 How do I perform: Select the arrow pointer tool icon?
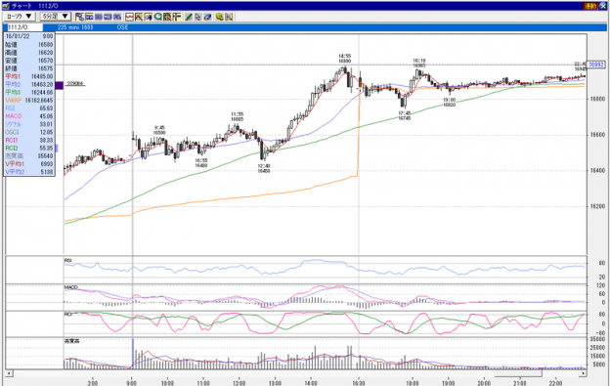tap(197, 17)
